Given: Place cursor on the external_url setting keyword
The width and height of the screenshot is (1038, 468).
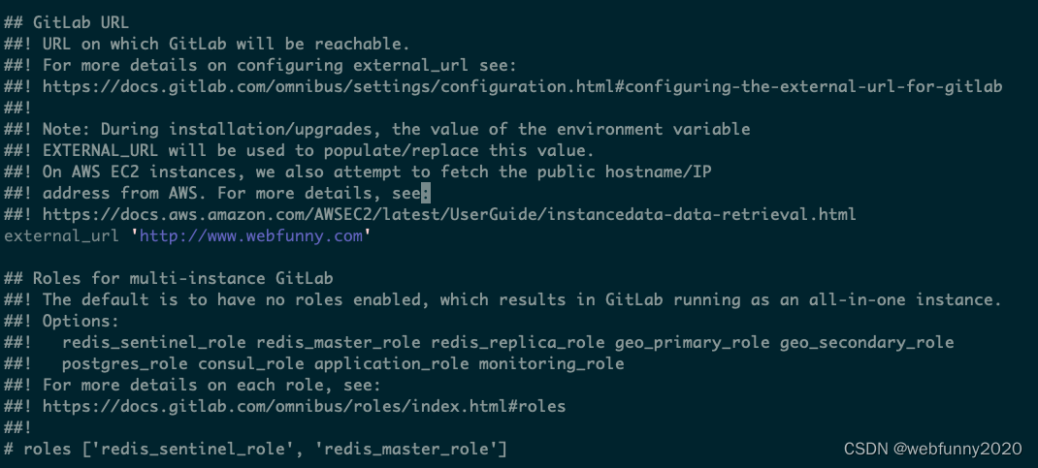Looking at the screenshot, I should 61,235.
